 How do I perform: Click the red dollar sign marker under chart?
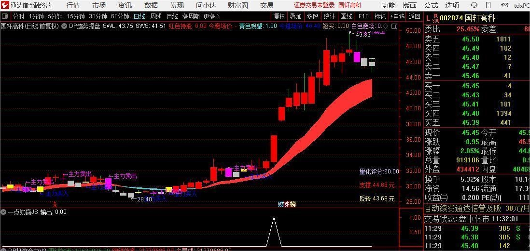pos(55,204)
